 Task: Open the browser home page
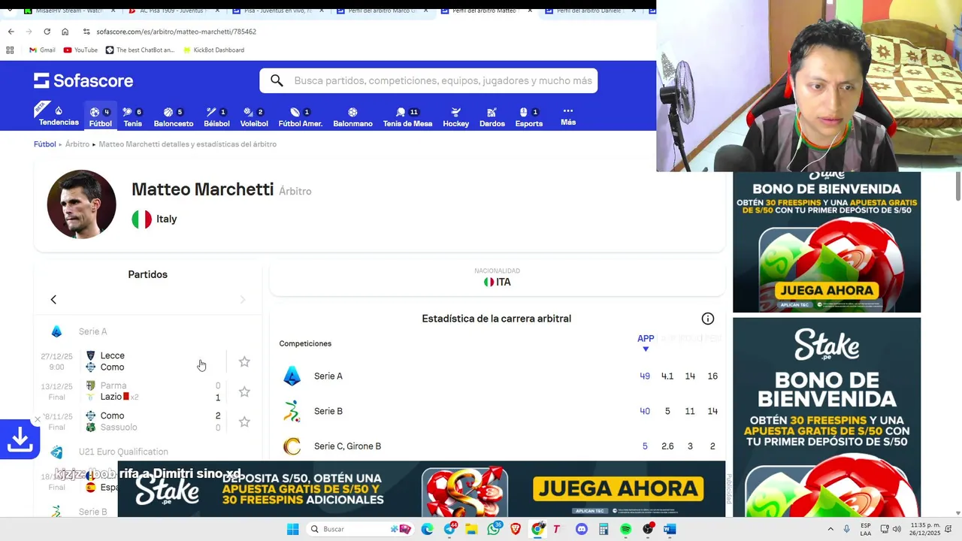[65, 32]
